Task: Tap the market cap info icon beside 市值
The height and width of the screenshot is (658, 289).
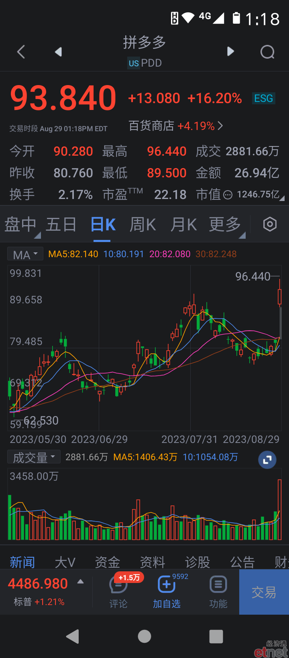Action: 228,195
